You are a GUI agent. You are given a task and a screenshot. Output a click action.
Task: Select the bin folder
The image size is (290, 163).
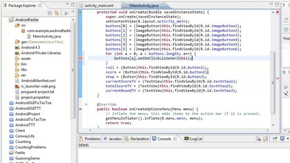pyautogui.click(x=24, y=64)
